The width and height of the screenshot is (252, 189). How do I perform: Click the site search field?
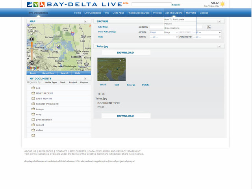(x=151, y=4)
